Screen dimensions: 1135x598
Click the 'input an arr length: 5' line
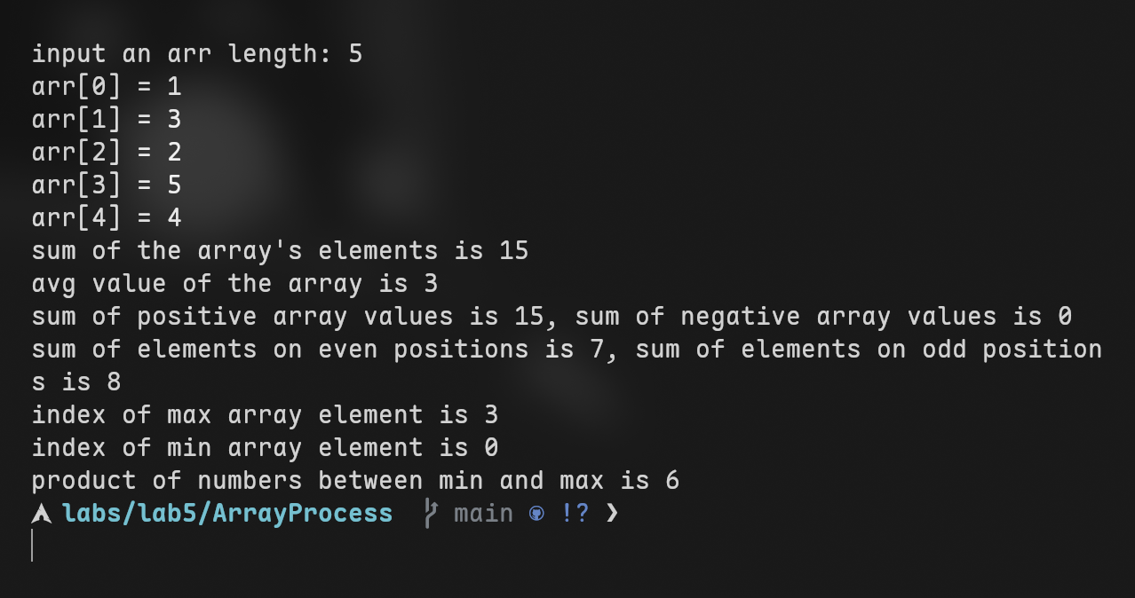197,54
